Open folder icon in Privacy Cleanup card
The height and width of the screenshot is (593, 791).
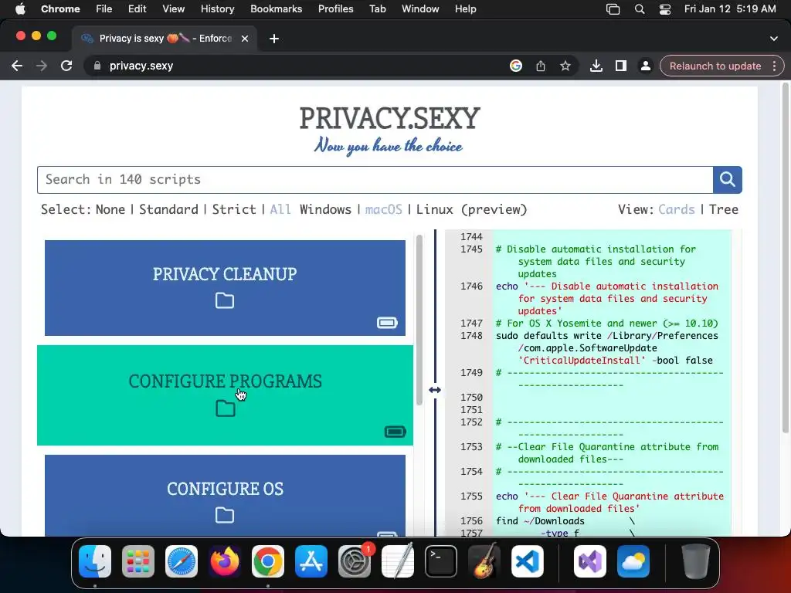pyautogui.click(x=225, y=300)
